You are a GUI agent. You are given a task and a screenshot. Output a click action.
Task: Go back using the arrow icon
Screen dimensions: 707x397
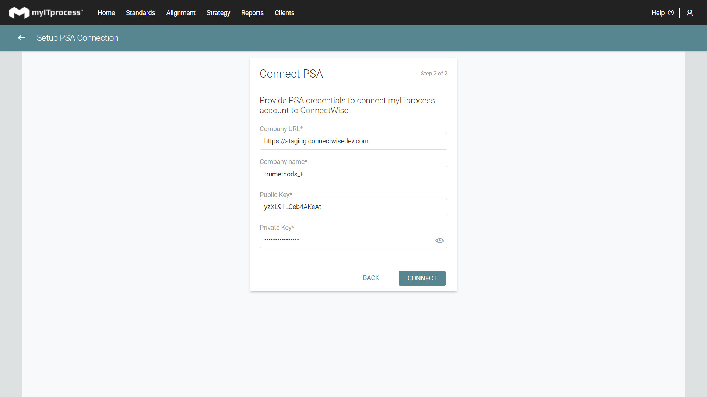tap(21, 38)
